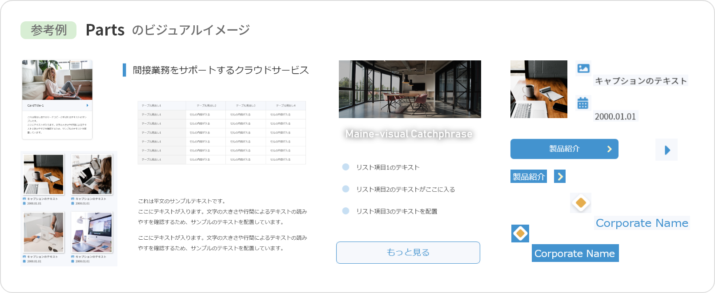Open the wide blue 製品紹介 button
Image resolution: width=715 pixels, height=293 pixels.
564,149
